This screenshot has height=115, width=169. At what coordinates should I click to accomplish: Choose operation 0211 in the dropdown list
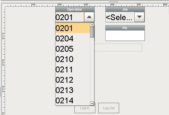pos(73,70)
